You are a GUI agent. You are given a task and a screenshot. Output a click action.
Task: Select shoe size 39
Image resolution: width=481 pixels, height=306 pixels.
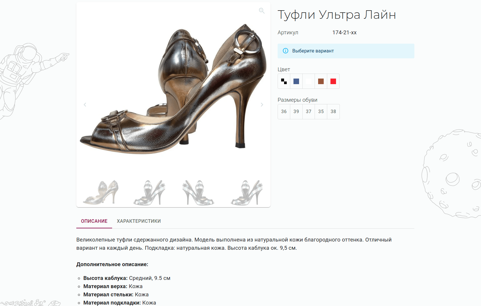296,112
